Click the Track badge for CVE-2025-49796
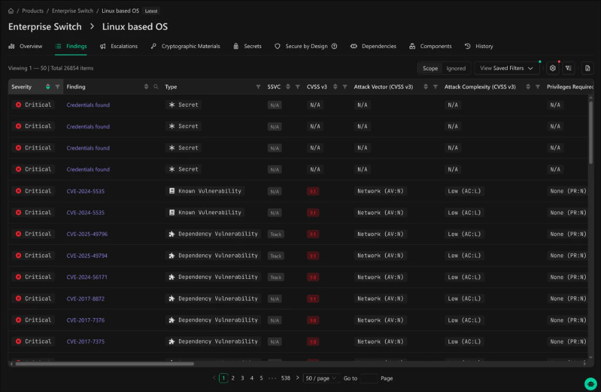 pos(276,234)
